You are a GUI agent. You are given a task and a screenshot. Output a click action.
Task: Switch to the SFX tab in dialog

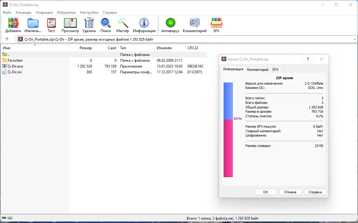275,69
